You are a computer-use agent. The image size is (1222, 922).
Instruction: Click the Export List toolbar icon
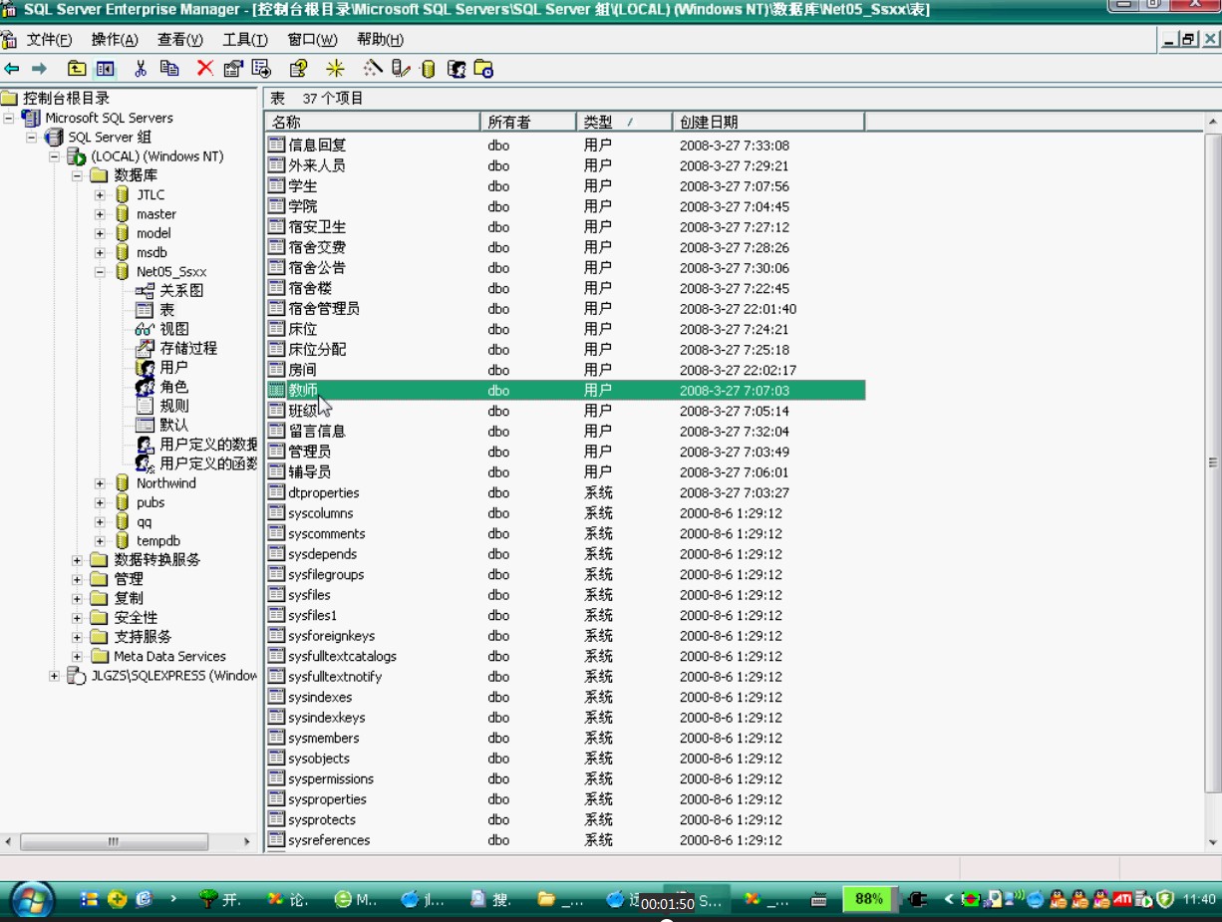tap(261, 69)
